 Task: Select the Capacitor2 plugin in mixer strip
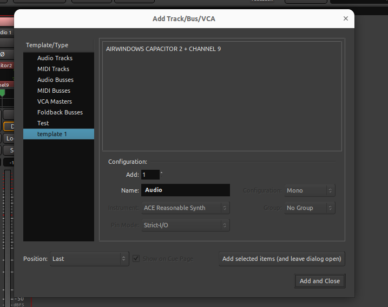(6, 66)
